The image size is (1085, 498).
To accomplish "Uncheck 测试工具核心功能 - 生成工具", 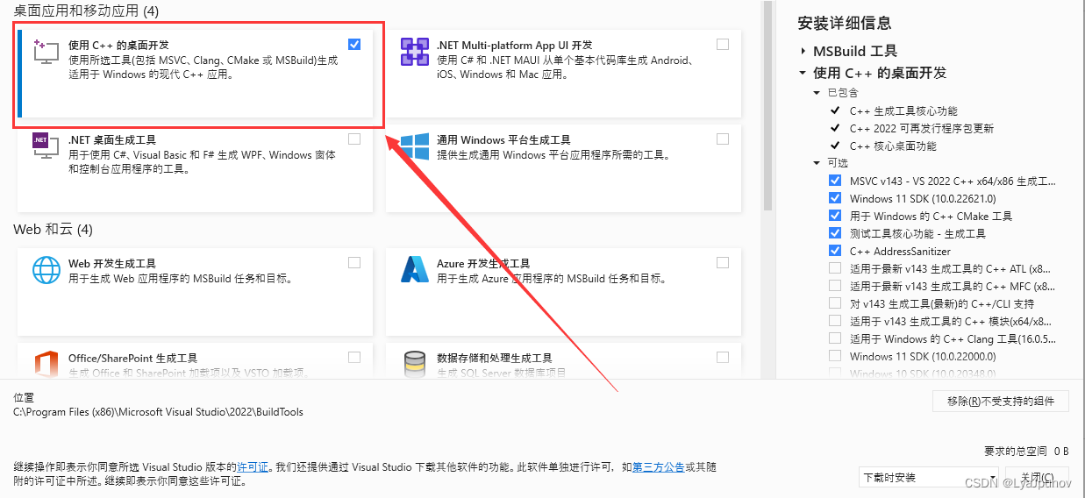I will click(835, 233).
